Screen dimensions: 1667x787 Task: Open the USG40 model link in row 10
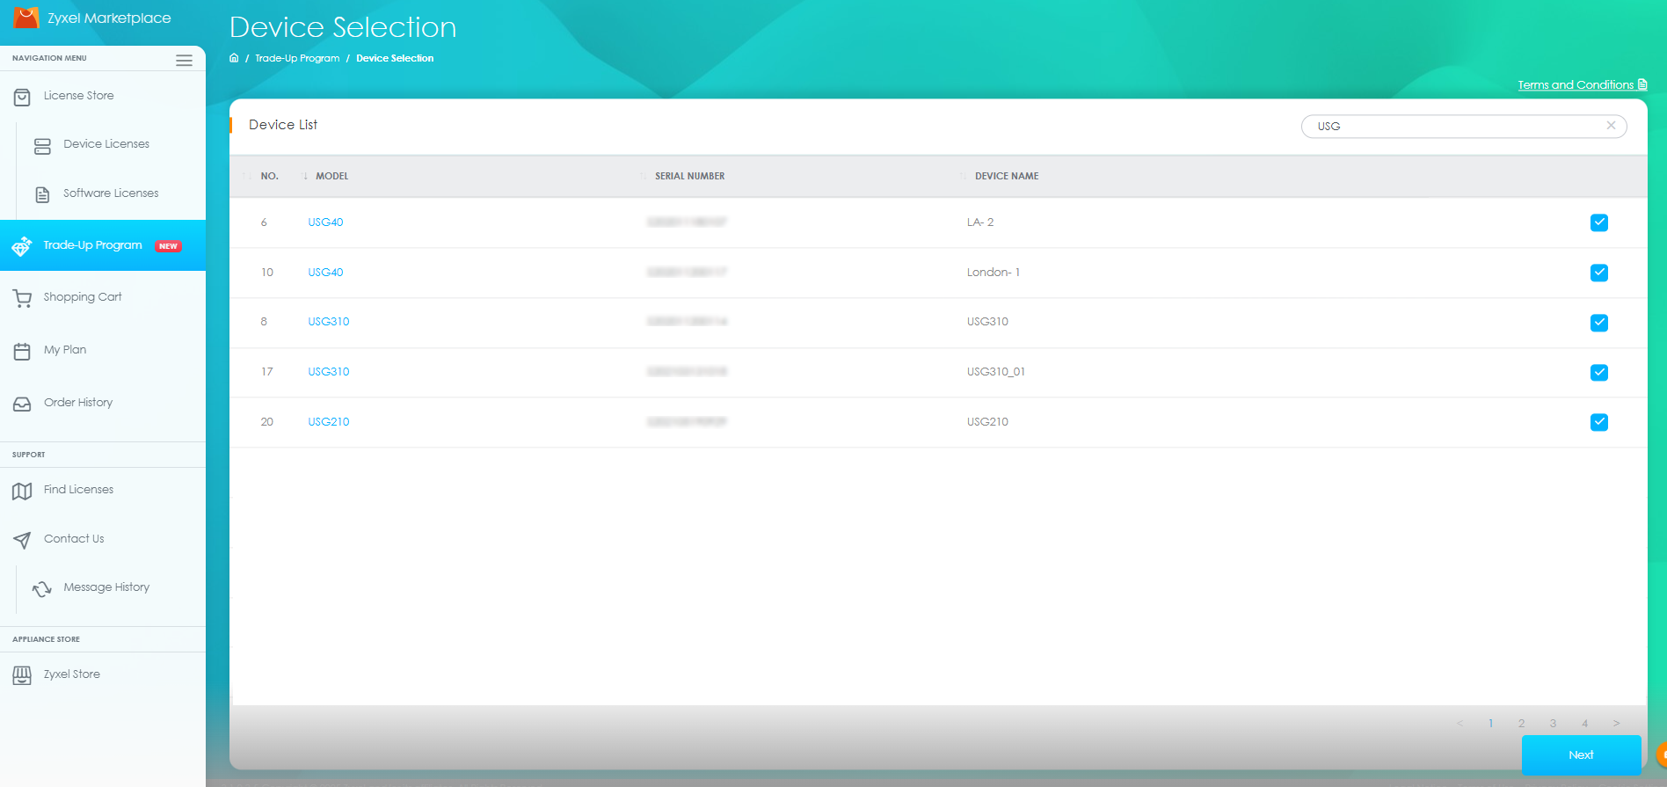[325, 273]
